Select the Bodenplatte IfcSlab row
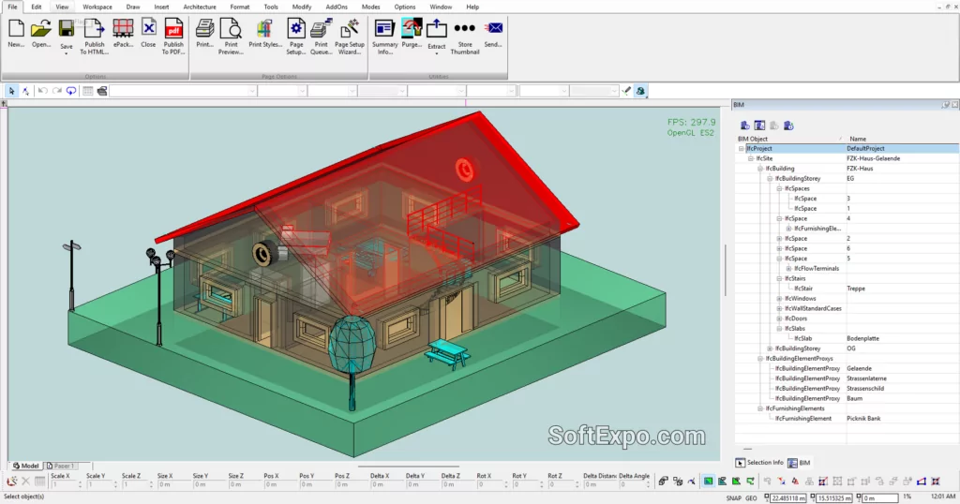Screen dimensions: 960x504 click(x=847, y=339)
